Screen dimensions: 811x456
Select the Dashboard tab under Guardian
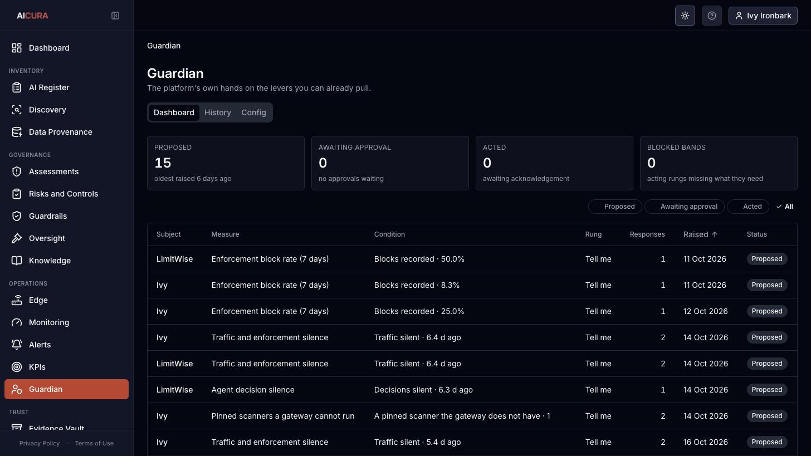pos(174,112)
